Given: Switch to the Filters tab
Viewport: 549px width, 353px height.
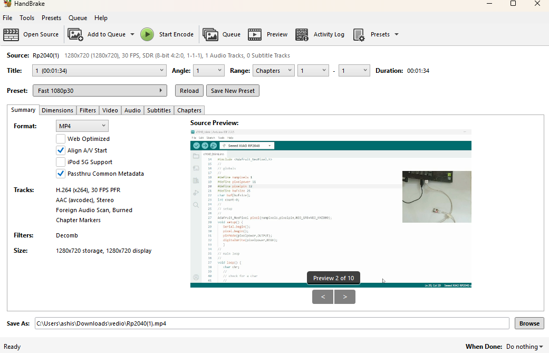Looking at the screenshot, I should [88, 110].
